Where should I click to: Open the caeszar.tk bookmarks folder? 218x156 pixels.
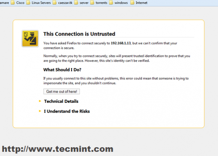(63, 3)
